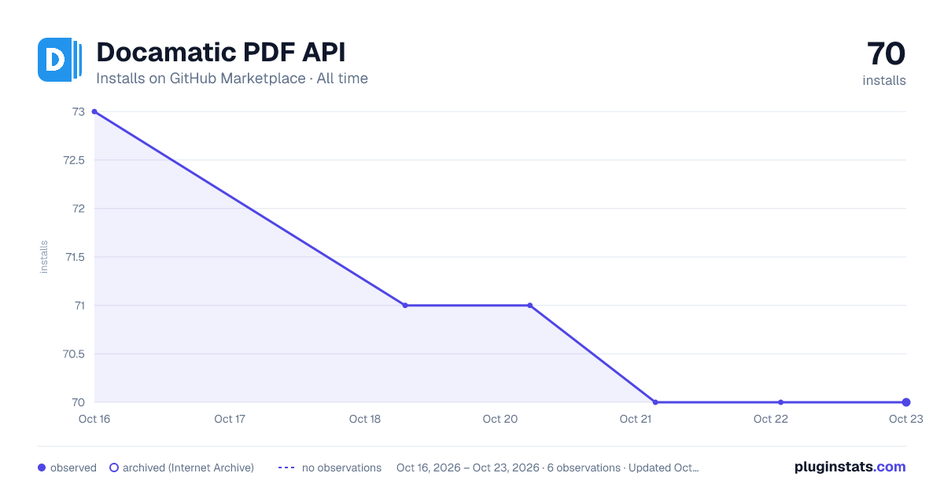This screenshot has width=944, height=495.
Task: Click the archived Internet Archive legend circle
Action: click(x=114, y=467)
